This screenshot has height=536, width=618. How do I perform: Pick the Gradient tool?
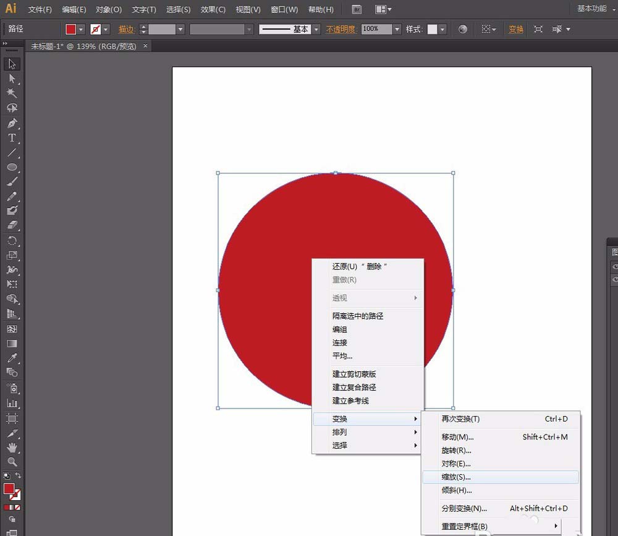12,344
